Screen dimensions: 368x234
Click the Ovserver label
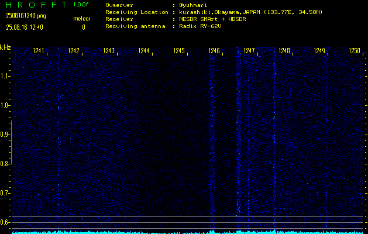(x=119, y=5)
